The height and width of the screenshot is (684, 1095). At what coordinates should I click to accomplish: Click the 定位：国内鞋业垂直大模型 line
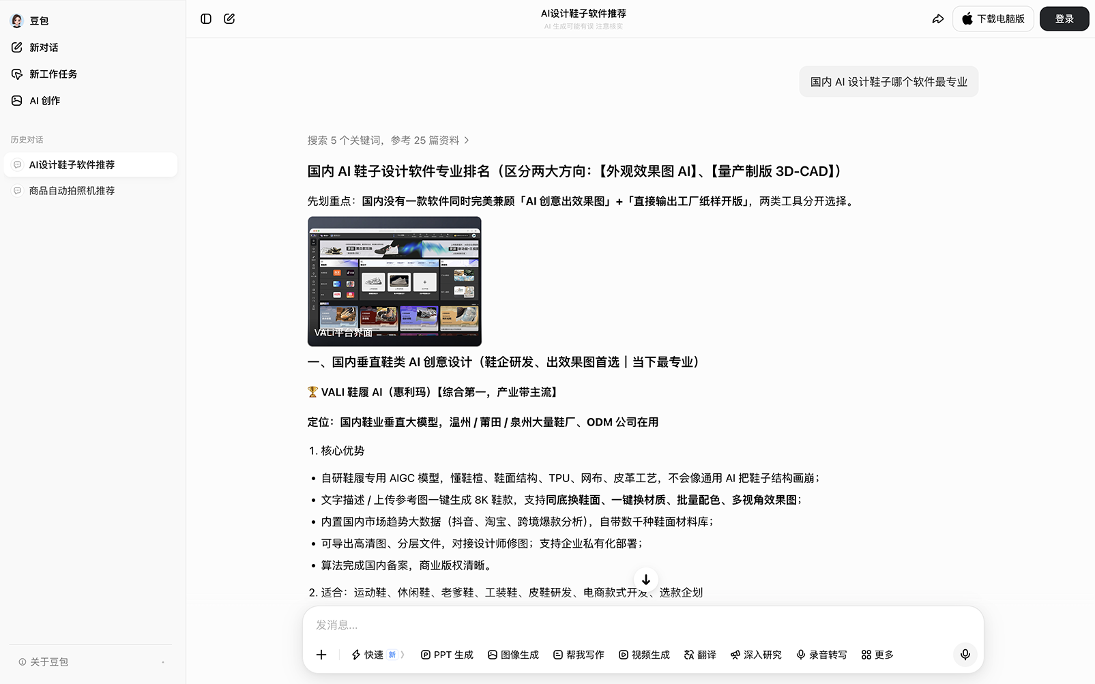point(483,422)
